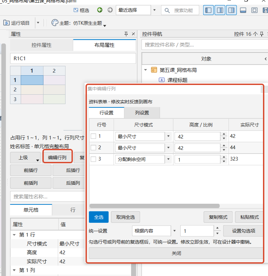Click the 前插行 button

(x=31, y=170)
